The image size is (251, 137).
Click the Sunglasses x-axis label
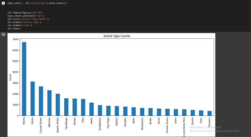[x=100, y=124]
